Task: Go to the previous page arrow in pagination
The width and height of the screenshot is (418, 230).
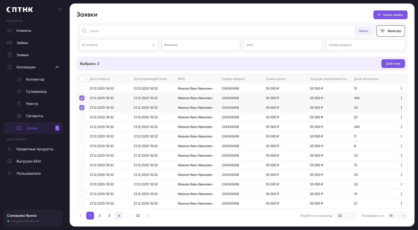Action: point(80,216)
